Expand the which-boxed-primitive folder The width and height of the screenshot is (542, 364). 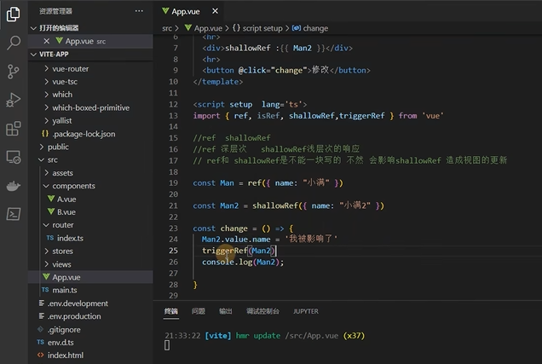[46, 107]
